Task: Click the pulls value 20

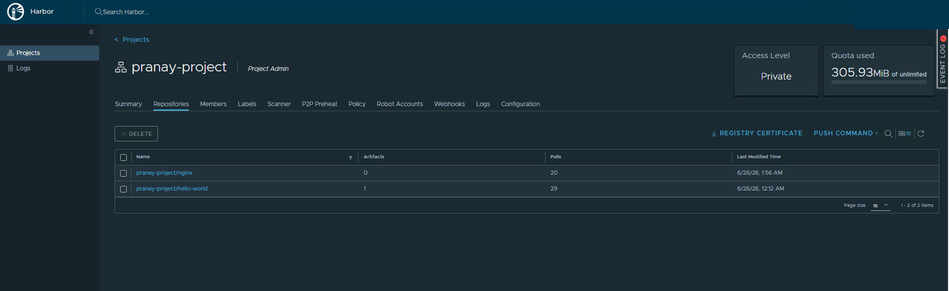Action: pos(554,173)
